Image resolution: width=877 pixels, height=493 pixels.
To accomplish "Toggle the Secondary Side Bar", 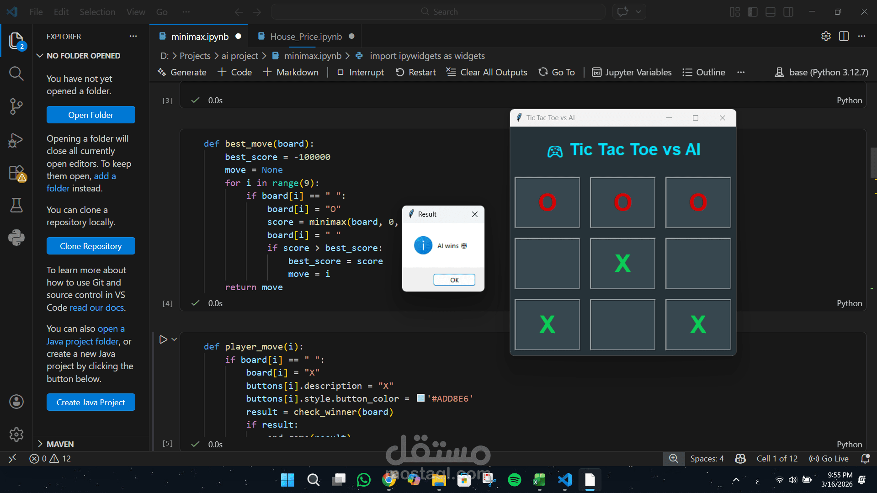I will coord(788,12).
